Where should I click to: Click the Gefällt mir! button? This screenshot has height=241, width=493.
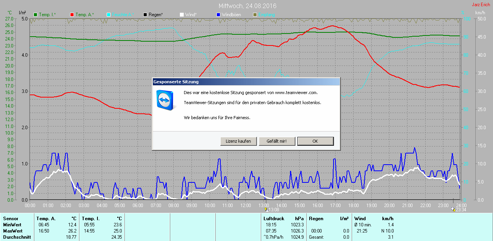(x=277, y=141)
